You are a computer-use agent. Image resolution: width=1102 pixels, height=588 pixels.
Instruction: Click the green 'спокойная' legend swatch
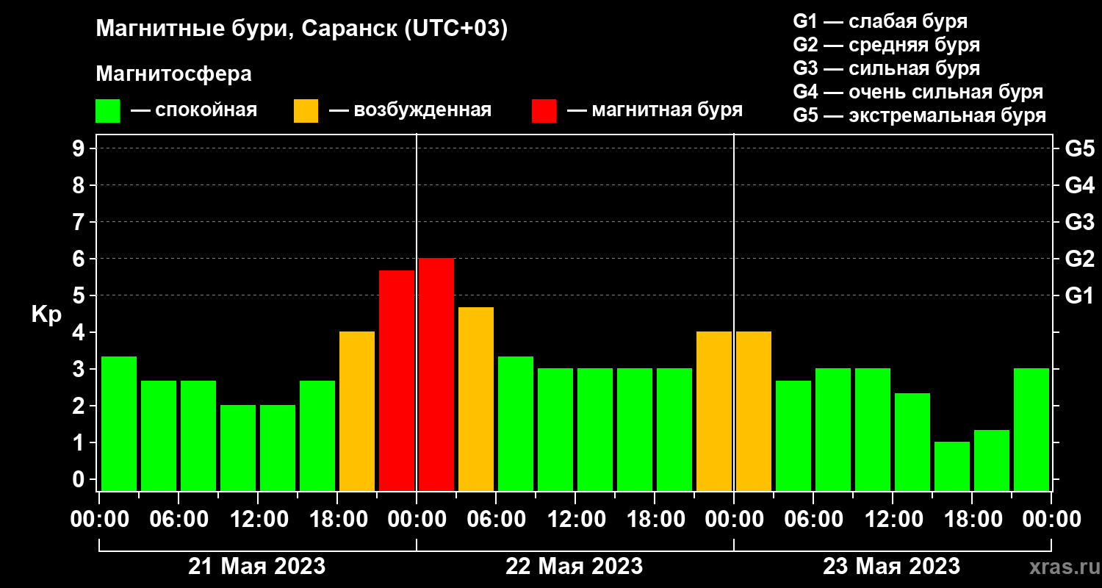(x=107, y=111)
